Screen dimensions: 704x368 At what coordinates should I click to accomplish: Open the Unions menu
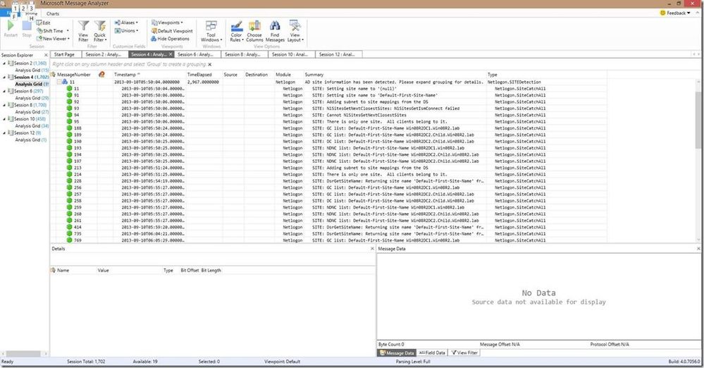[126, 30]
